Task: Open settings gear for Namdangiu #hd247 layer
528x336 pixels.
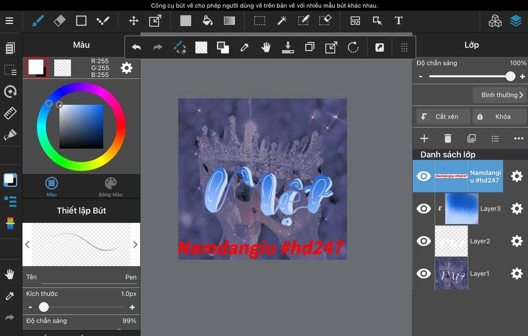Action: pyautogui.click(x=517, y=176)
